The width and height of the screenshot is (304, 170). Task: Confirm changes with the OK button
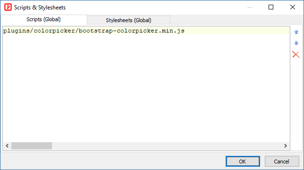(243, 162)
